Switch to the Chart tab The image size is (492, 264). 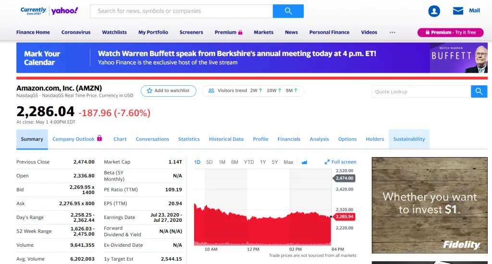[120, 139]
